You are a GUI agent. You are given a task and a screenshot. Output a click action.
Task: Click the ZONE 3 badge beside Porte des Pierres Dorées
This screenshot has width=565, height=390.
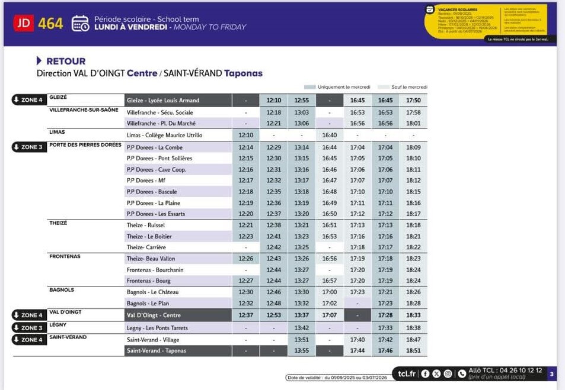[x=29, y=147]
